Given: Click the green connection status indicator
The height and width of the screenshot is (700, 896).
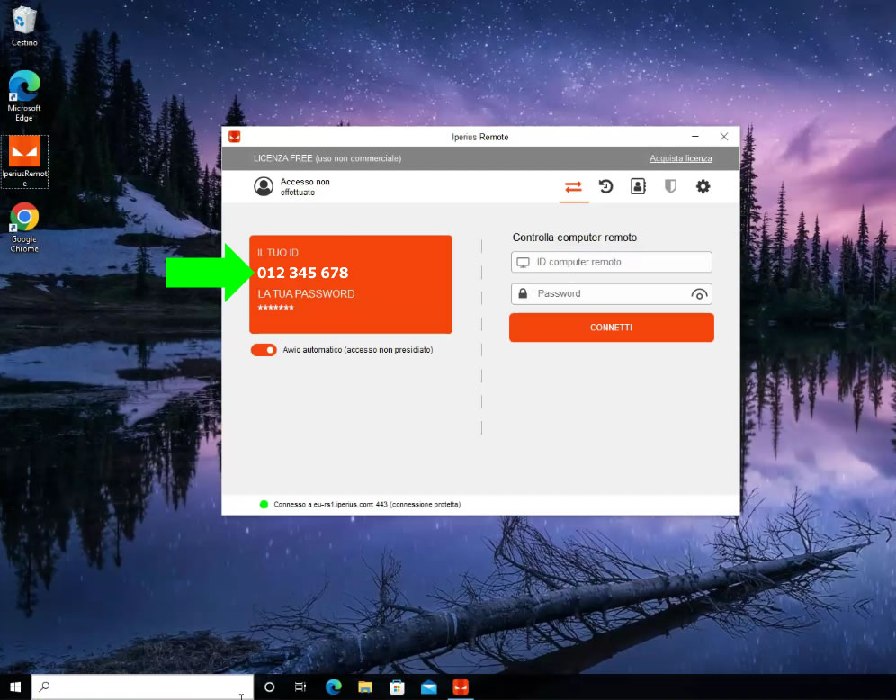Looking at the screenshot, I should coord(264,504).
